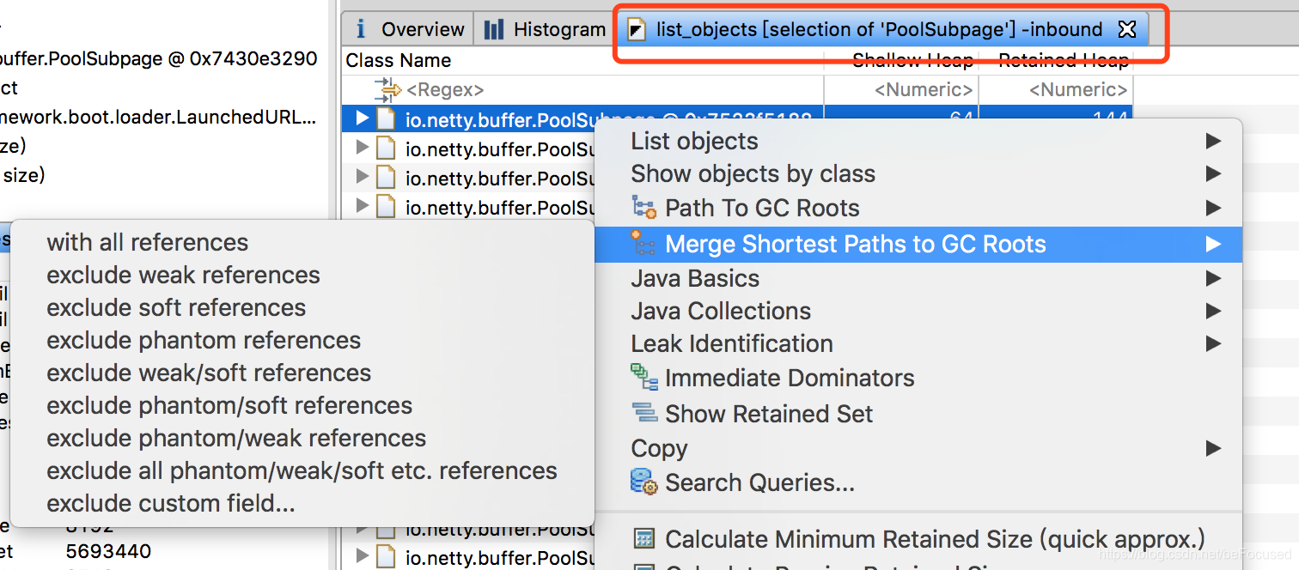The width and height of the screenshot is (1299, 570).
Task: Select 'exclude all phantom/weak/soft etc. references'
Action: [302, 470]
